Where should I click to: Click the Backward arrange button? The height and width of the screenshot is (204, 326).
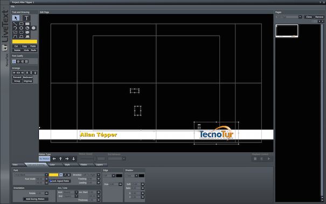click(27, 77)
